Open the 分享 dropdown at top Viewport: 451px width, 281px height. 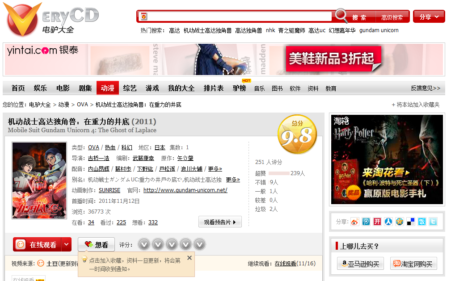[x=429, y=17]
